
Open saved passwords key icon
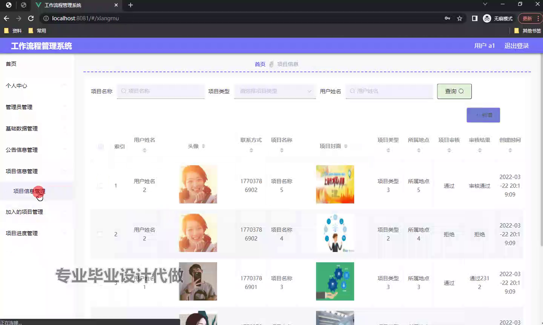click(x=447, y=18)
